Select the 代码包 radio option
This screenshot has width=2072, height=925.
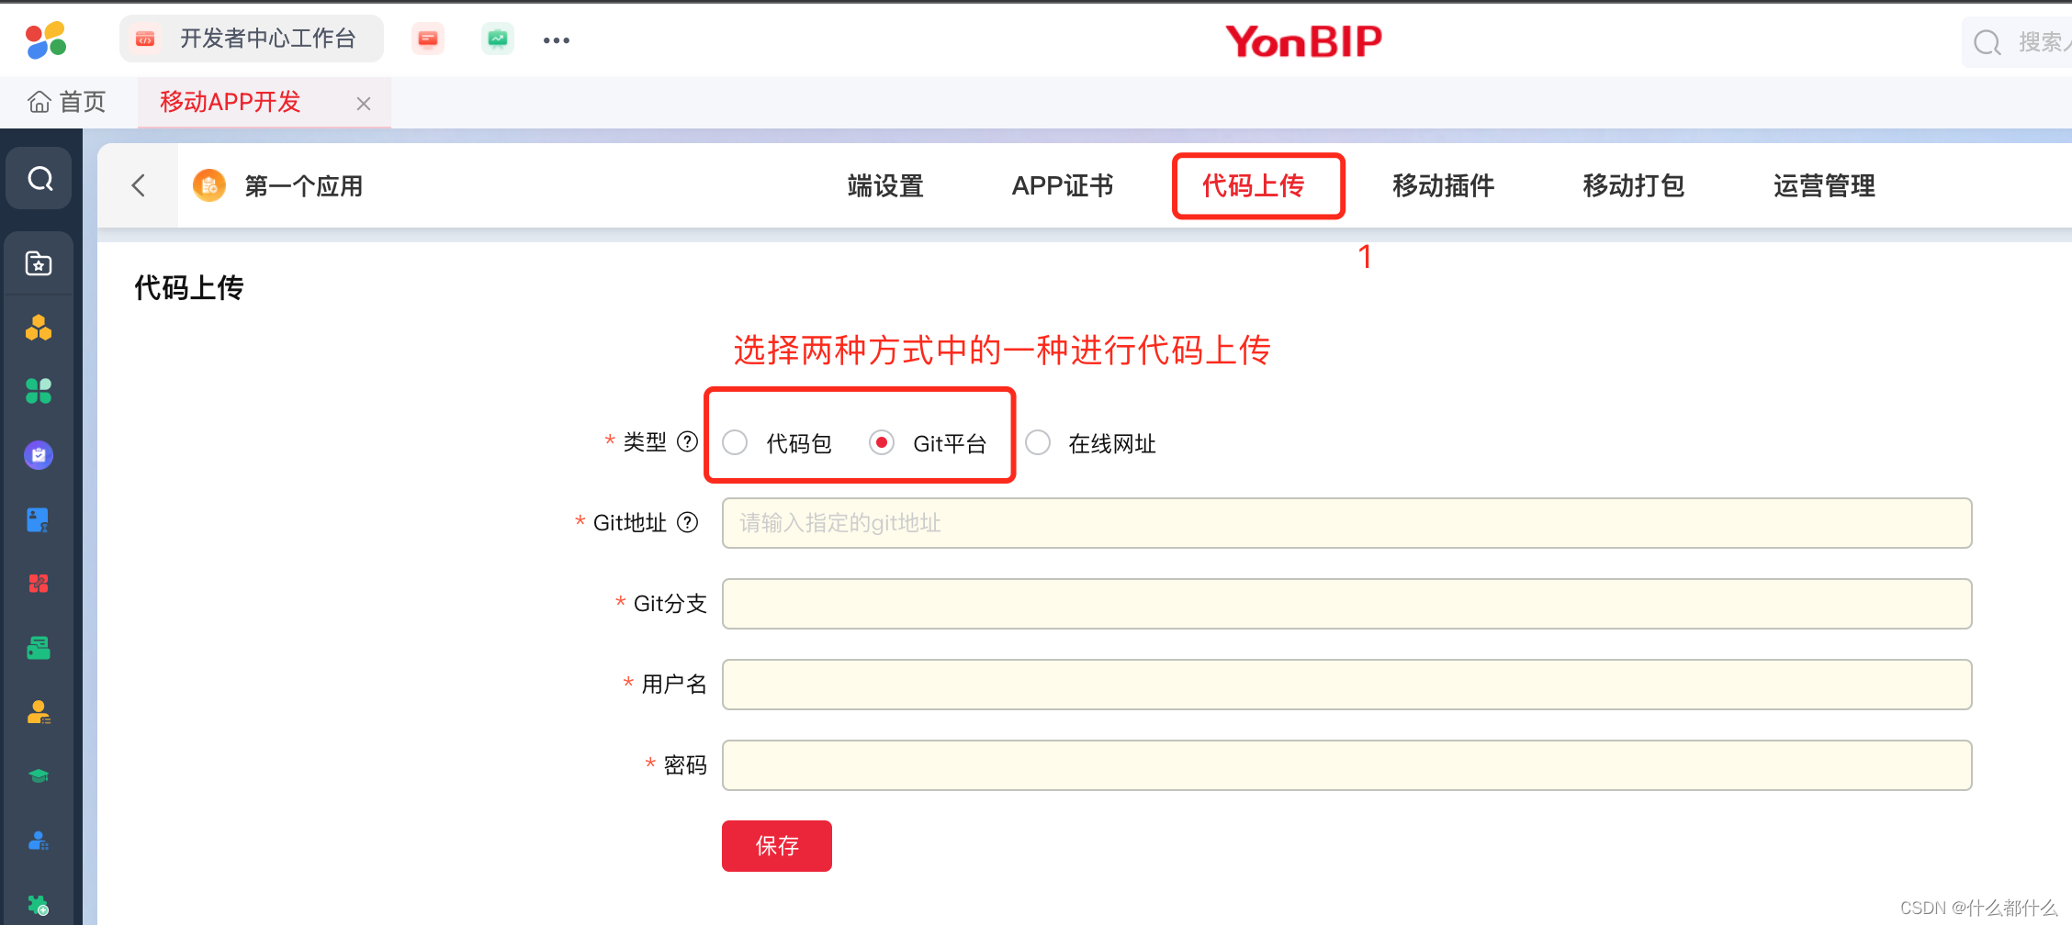pos(735,443)
